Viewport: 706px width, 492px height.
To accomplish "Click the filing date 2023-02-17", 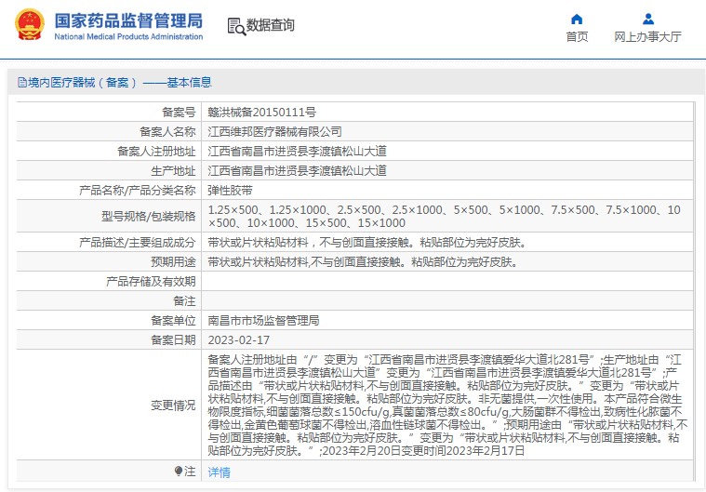I will click(238, 340).
